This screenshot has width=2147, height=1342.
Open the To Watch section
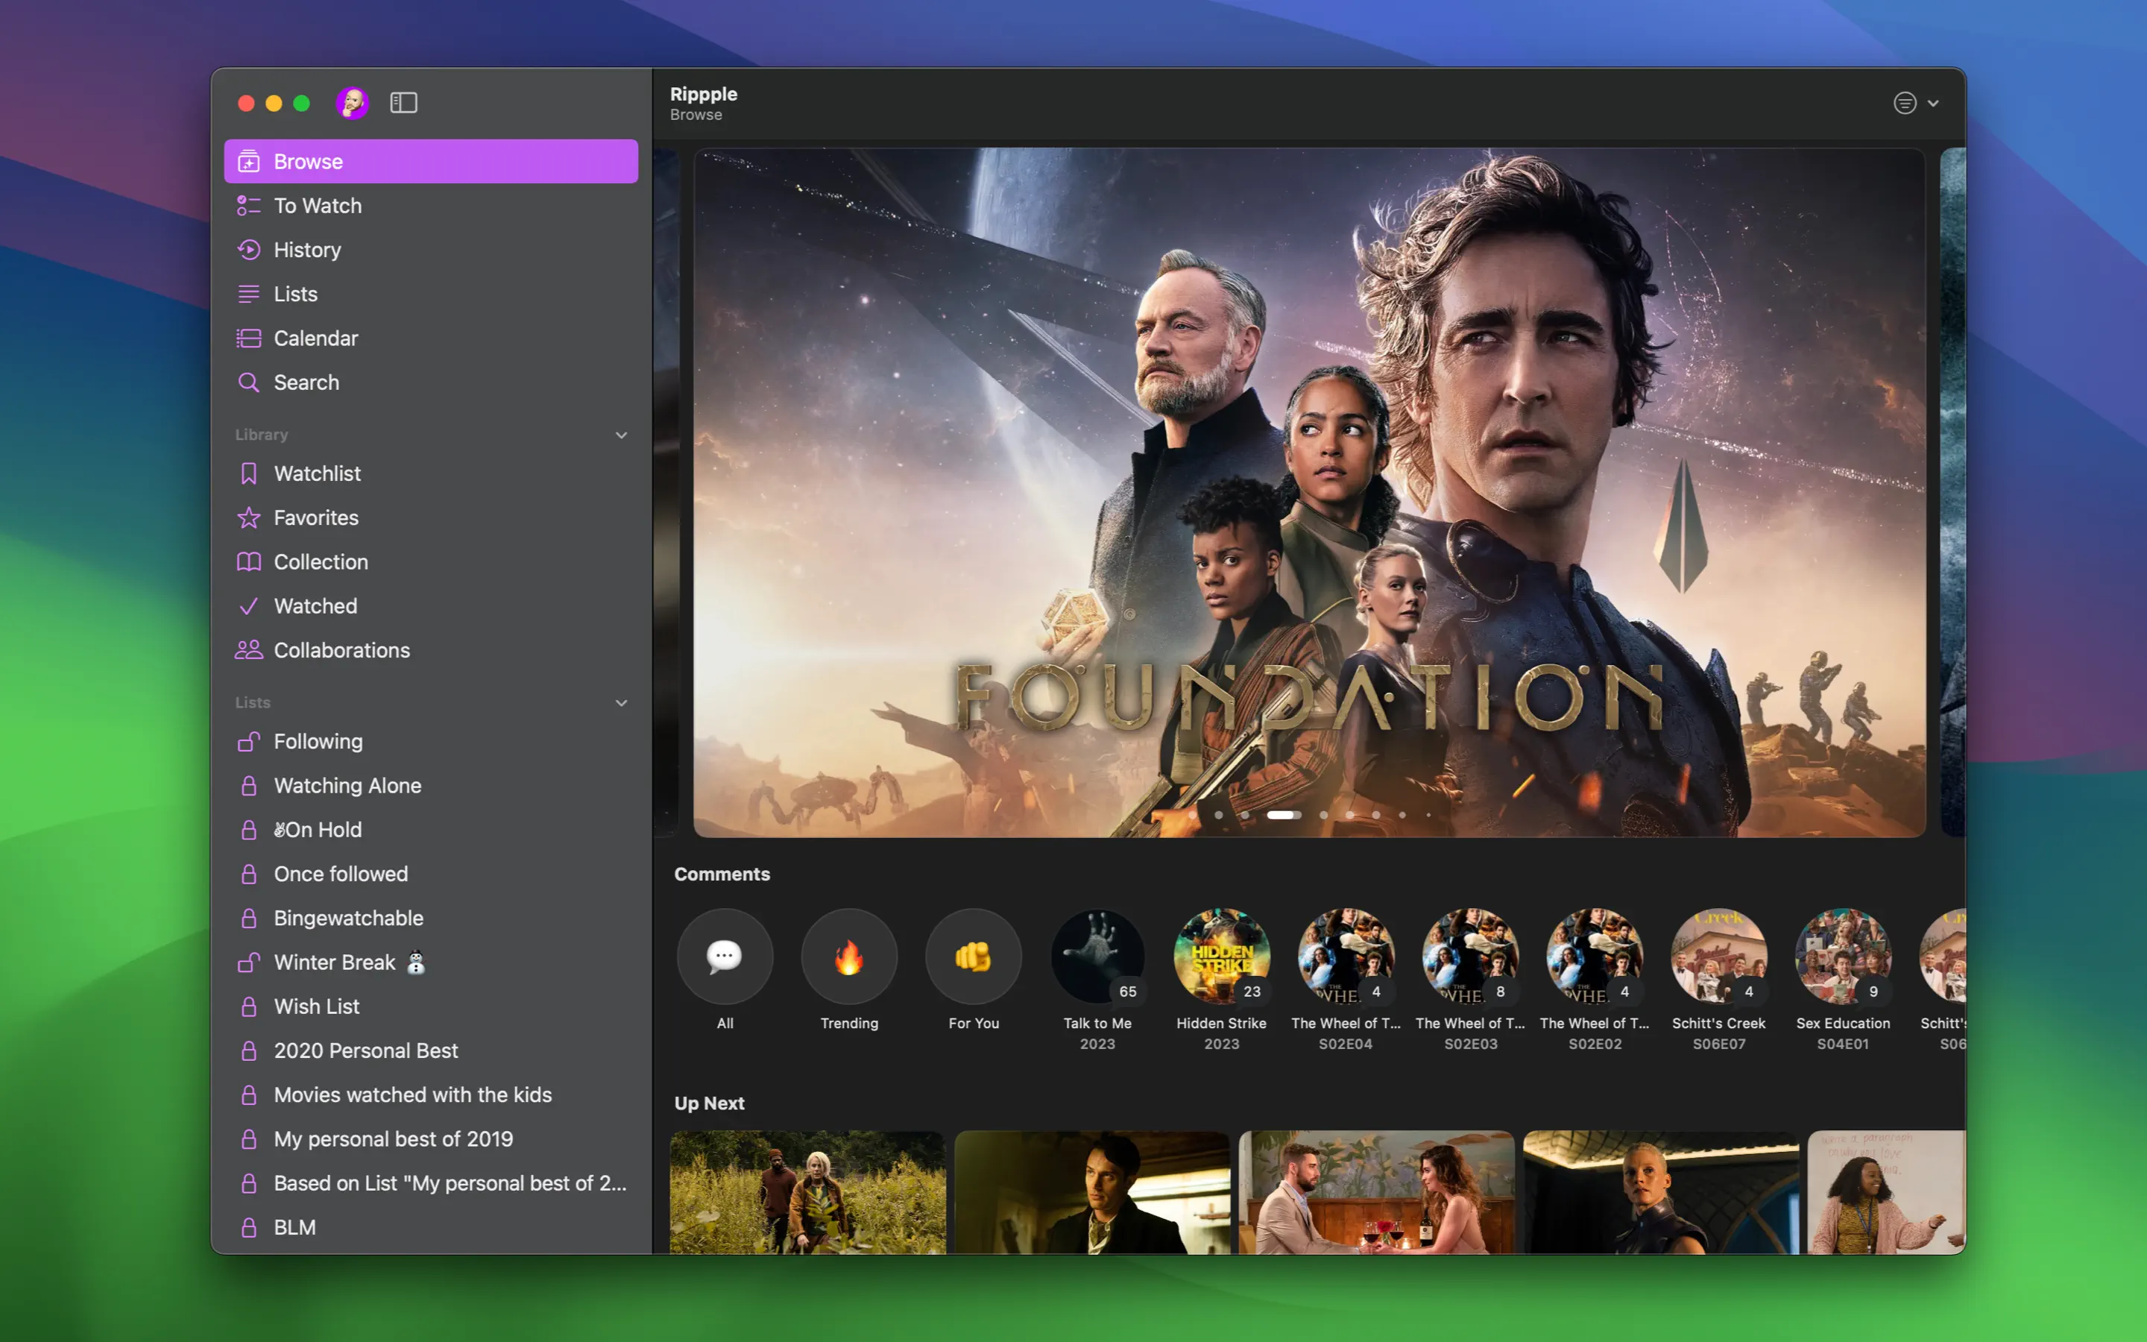318,206
